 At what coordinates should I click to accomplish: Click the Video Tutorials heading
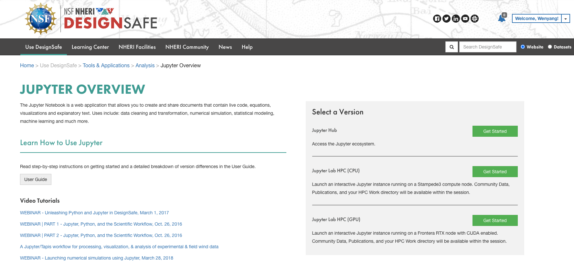point(40,200)
